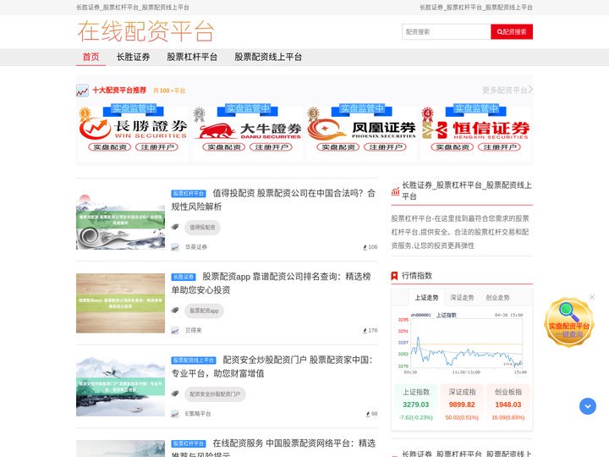Click the 配资搜索 red search button
Screen dimensions: 609x457
(x=512, y=32)
